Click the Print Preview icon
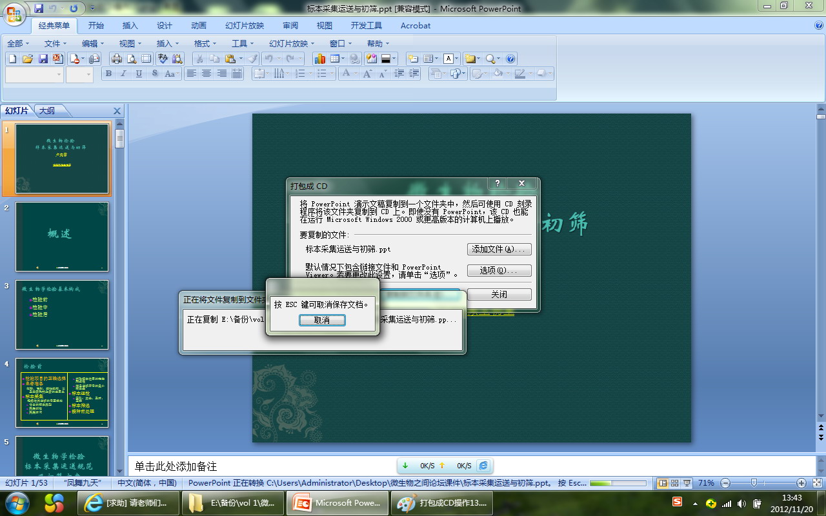 click(x=132, y=59)
